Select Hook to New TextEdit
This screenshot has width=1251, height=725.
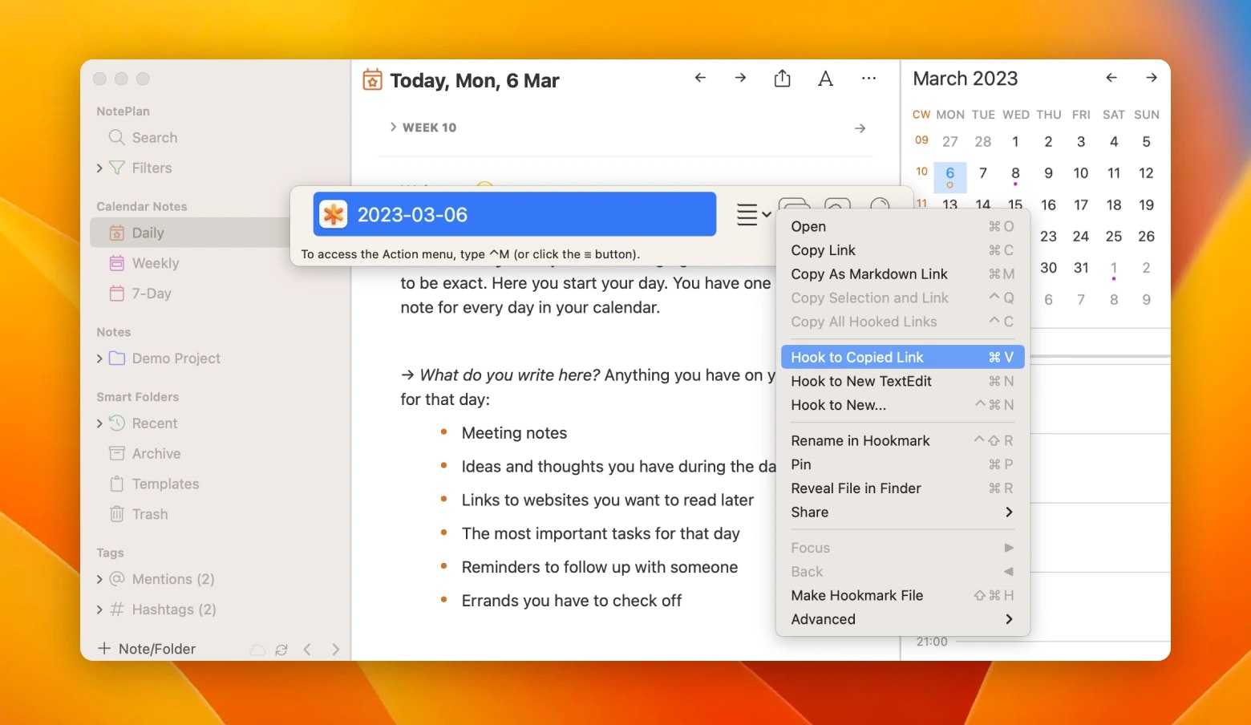pyautogui.click(x=902, y=381)
